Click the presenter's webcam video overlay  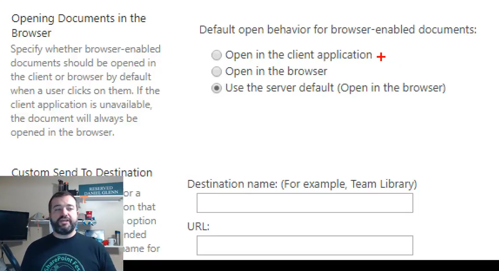point(61,223)
